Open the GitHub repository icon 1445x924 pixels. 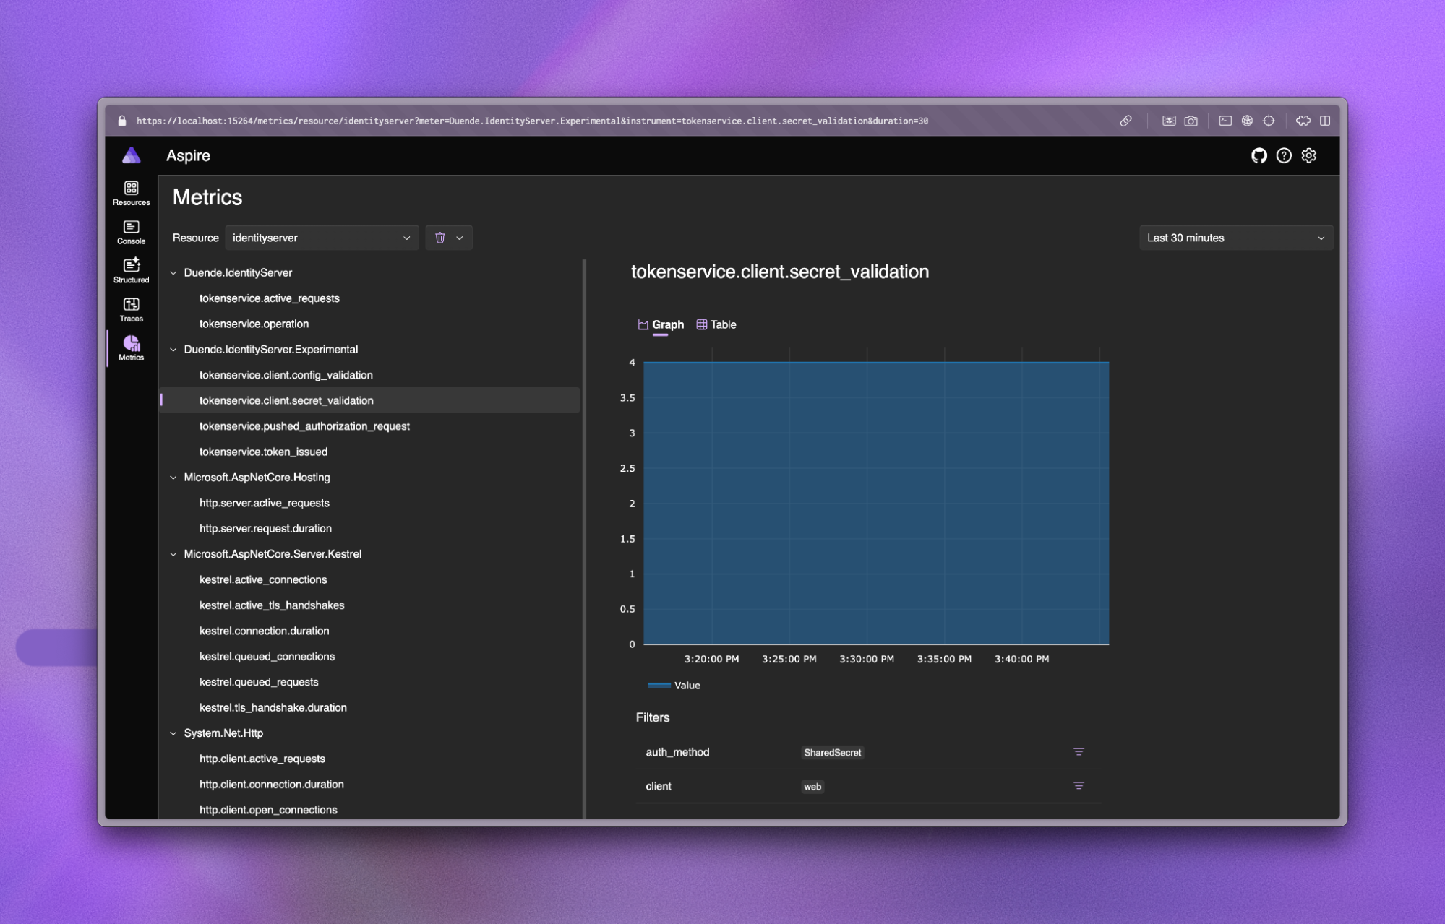[1259, 155]
